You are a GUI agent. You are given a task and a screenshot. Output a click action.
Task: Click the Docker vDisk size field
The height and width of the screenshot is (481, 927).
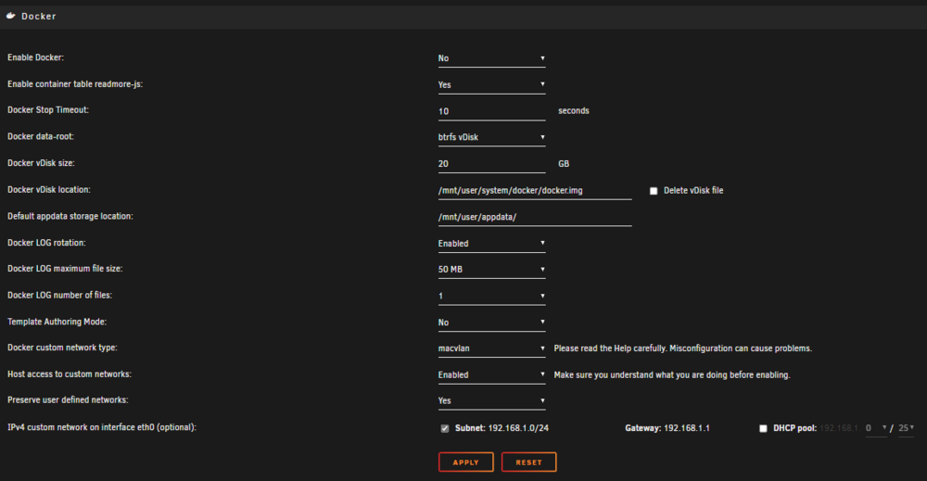click(x=491, y=164)
